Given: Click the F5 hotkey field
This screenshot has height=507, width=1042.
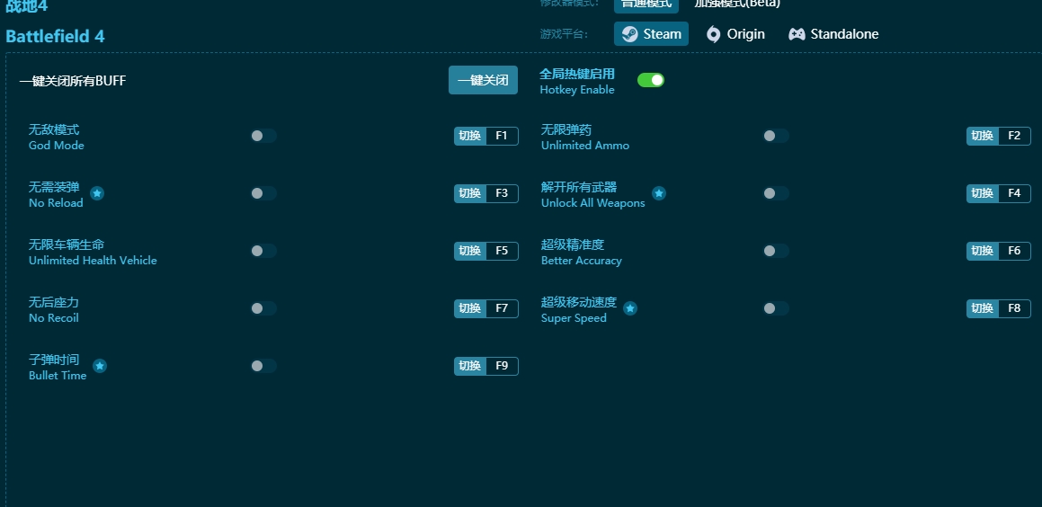Looking at the screenshot, I should tap(502, 251).
